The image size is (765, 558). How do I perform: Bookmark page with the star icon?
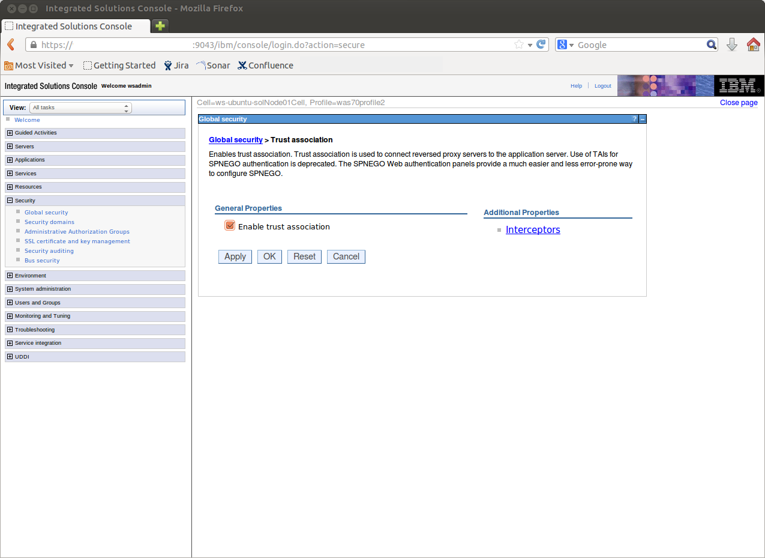tap(519, 45)
